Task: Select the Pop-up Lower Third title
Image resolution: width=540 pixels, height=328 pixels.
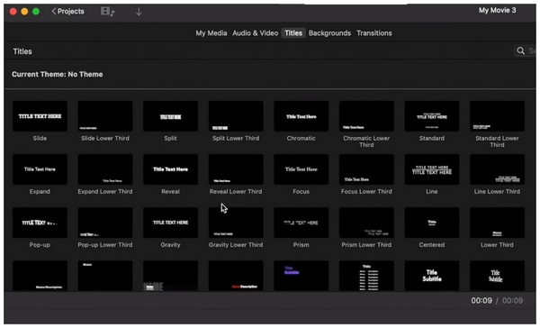Action: pyautogui.click(x=105, y=223)
